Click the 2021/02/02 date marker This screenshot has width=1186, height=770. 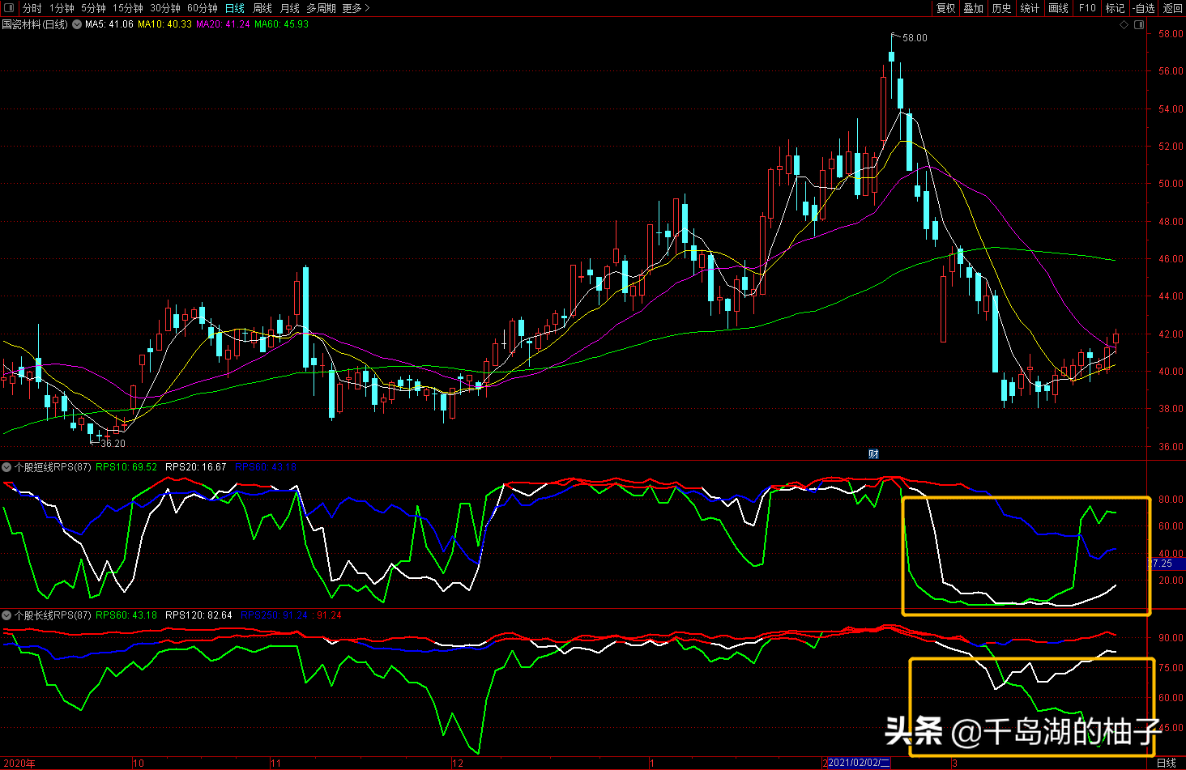(860, 764)
